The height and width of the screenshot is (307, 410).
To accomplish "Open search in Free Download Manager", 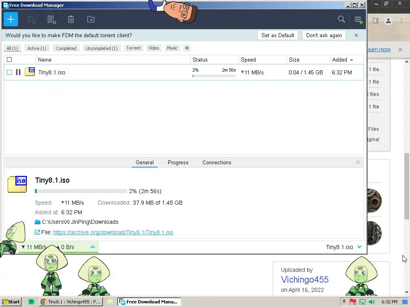I will pos(341,19).
